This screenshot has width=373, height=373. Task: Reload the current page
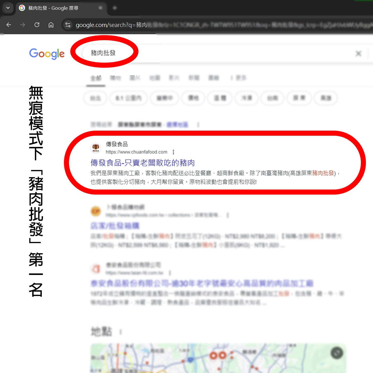[37, 25]
